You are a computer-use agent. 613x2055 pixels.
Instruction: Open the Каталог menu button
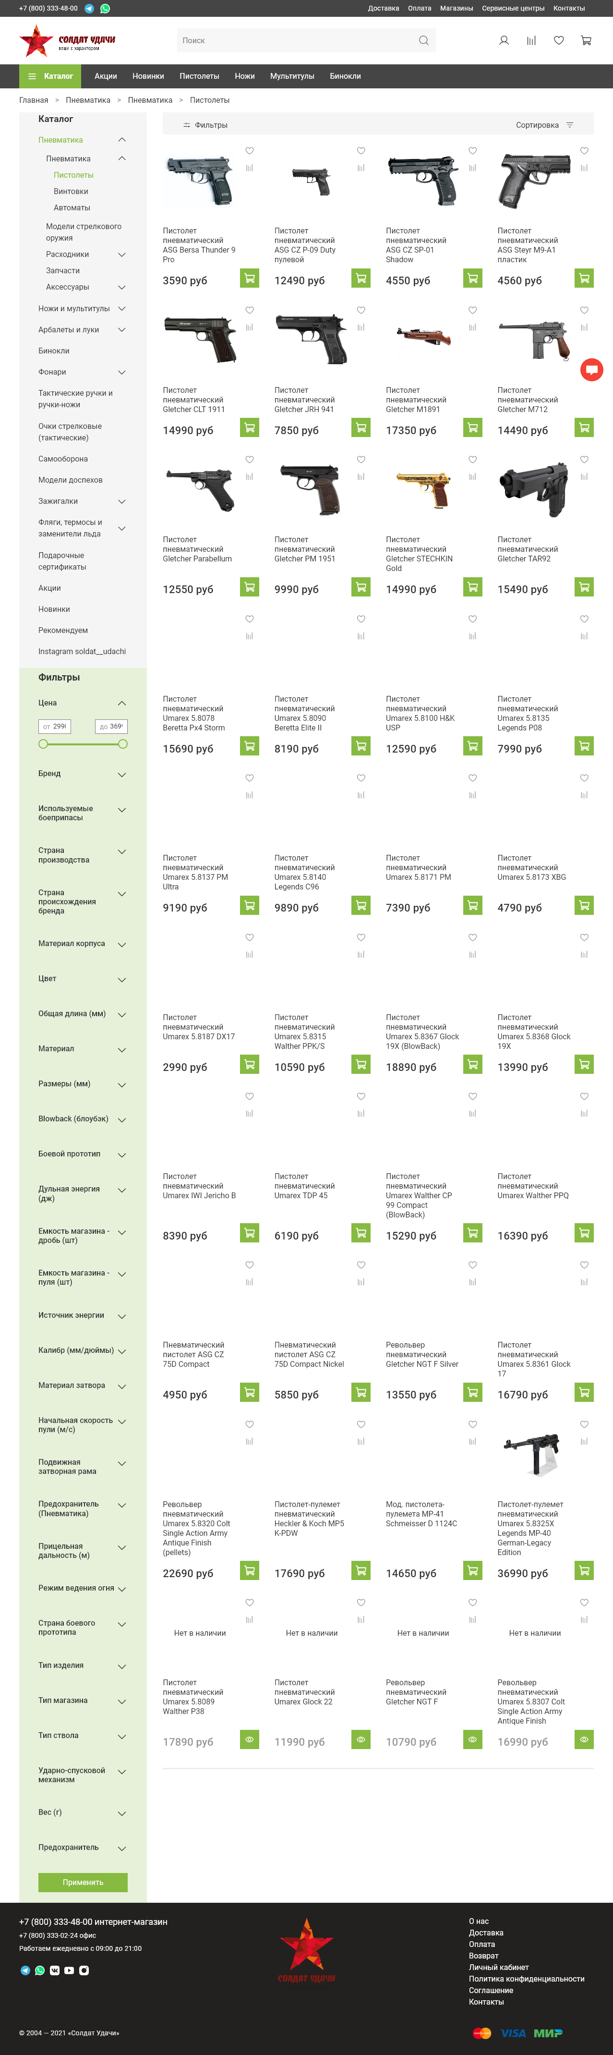pyautogui.click(x=51, y=76)
